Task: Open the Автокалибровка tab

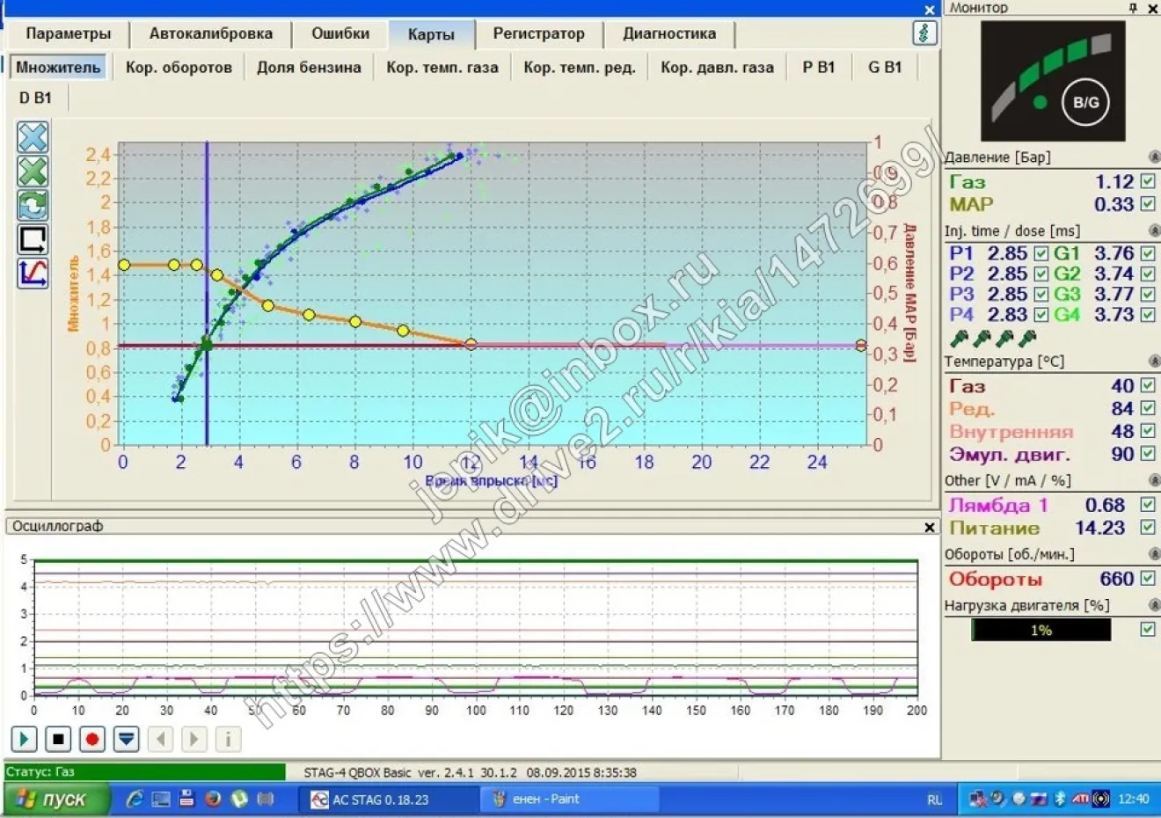Action: (x=211, y=34)
